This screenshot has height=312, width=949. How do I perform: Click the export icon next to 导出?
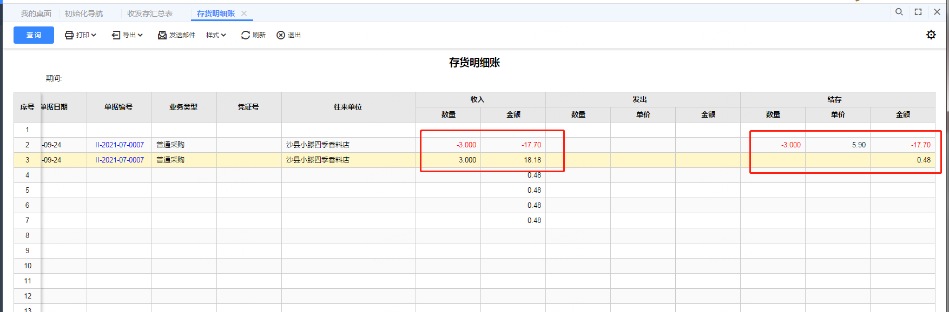[116, 35]
